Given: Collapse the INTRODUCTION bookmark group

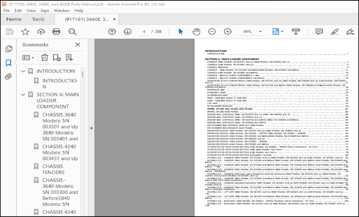Looking at the screenshot, I should coord(23,71).
